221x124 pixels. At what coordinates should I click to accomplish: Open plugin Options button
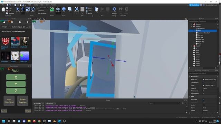click(28, 111)
